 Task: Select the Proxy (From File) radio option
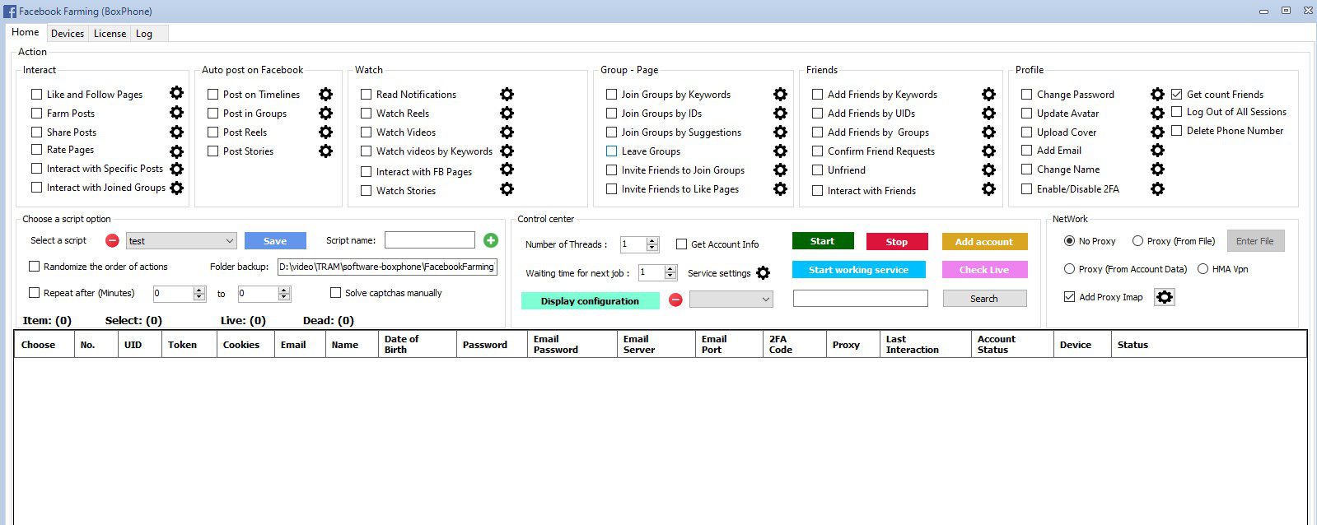1137,241
